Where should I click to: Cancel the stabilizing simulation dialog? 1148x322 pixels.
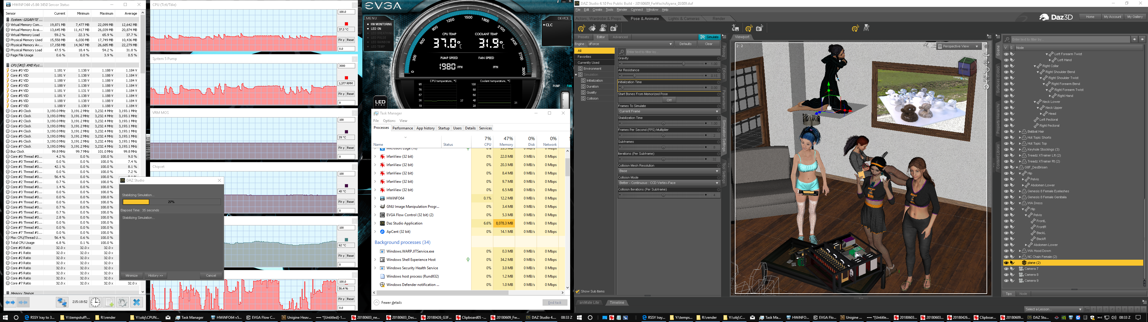[211, 275]
